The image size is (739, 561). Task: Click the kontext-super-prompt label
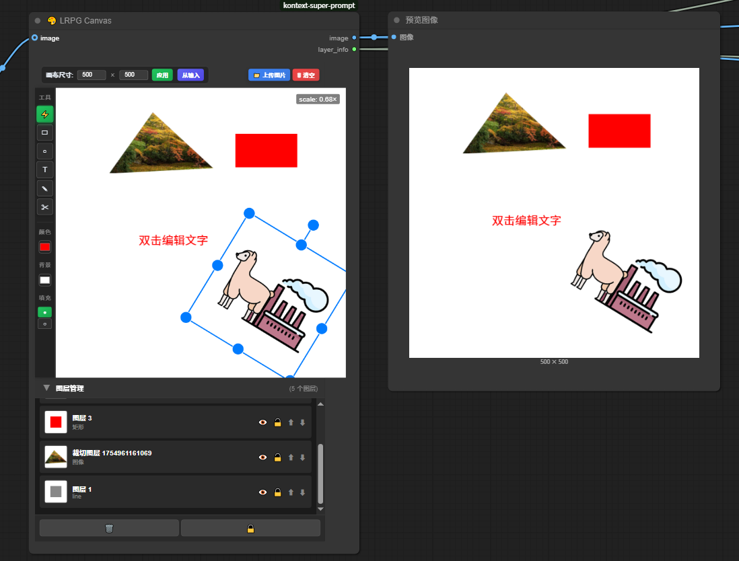pos(319,5)
